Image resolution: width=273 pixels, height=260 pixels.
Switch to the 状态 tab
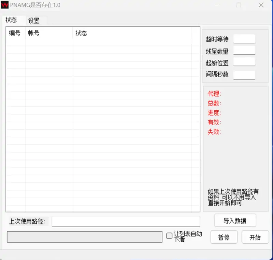click(12, 20)
